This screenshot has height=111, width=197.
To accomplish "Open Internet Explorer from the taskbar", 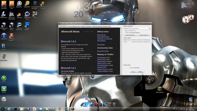I will tap(9, 109).
